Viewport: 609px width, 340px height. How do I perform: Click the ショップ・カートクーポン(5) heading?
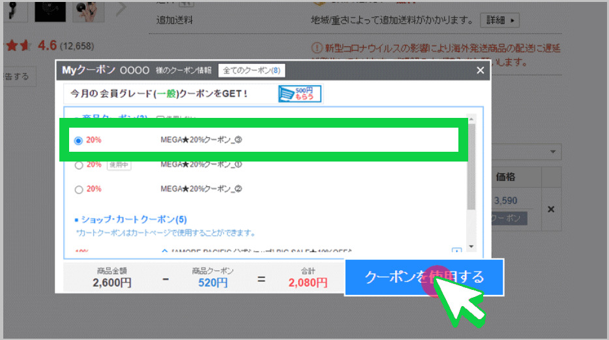coord(134,220)
